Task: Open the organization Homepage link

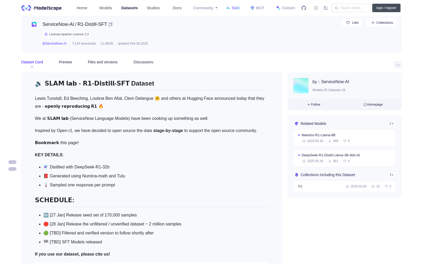Action: tap(373, 105)
